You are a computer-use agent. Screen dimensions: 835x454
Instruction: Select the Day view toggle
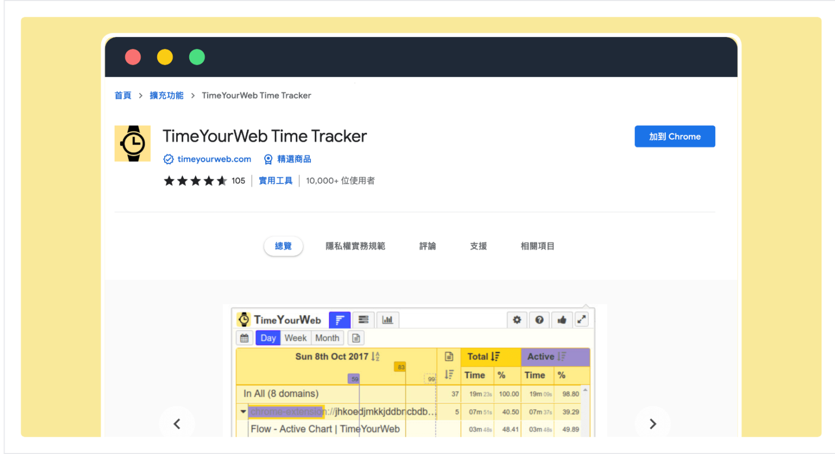267,337
